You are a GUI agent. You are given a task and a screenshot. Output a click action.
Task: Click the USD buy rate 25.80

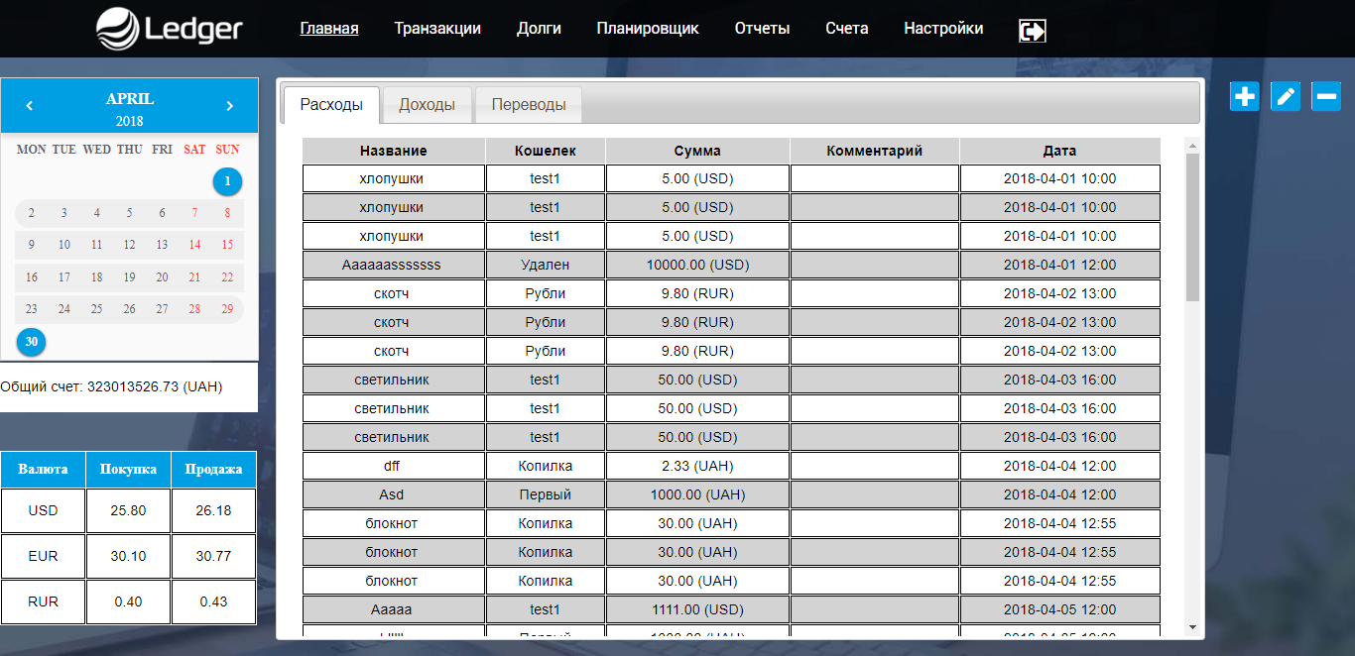[128, 511]
